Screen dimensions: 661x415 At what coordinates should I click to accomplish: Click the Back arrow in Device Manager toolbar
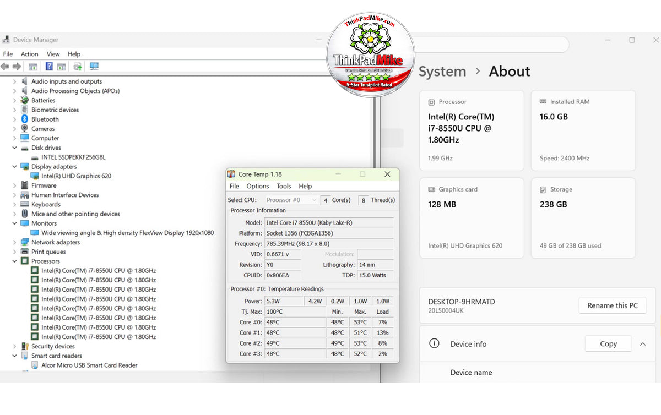(x=5, y=67)
